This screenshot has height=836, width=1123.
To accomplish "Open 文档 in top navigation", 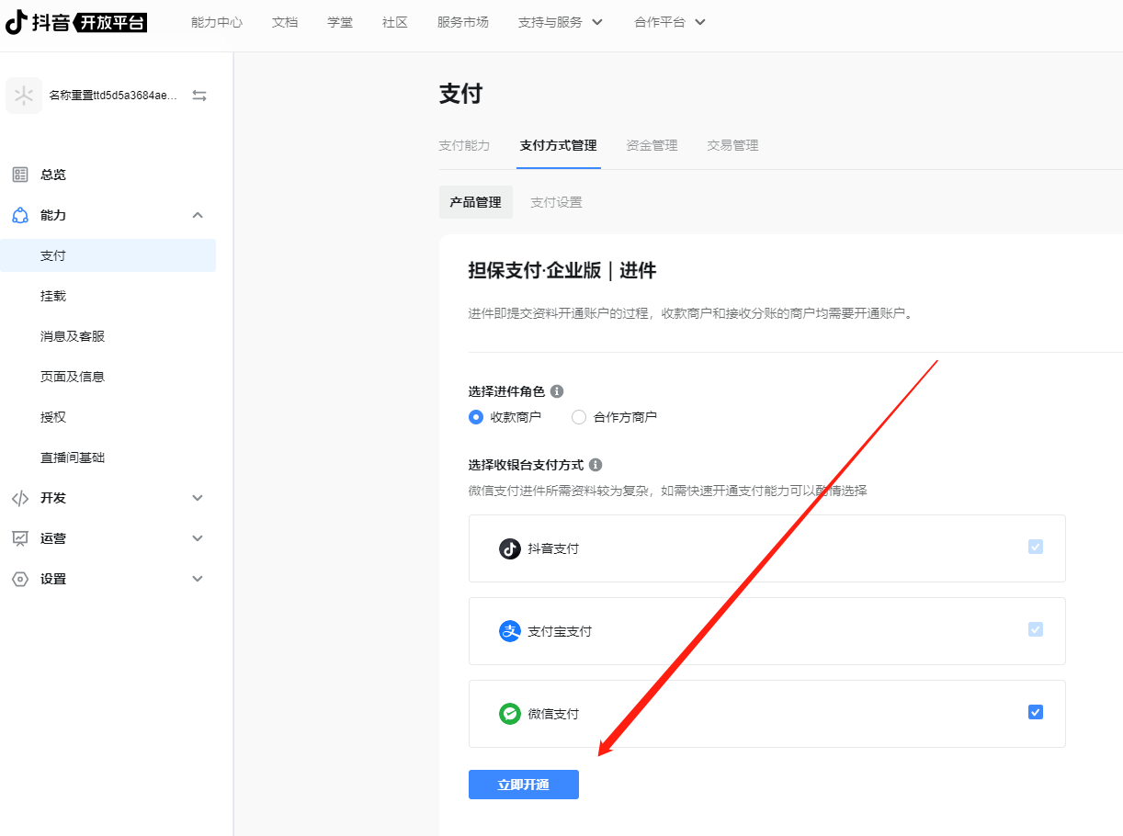I will tap(285, 22).
